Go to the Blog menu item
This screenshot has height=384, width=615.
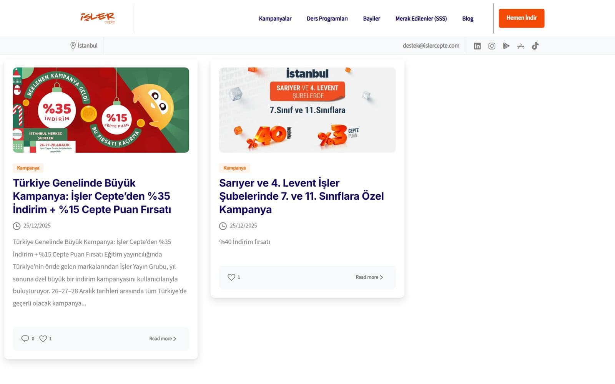(x=468, y=18)
